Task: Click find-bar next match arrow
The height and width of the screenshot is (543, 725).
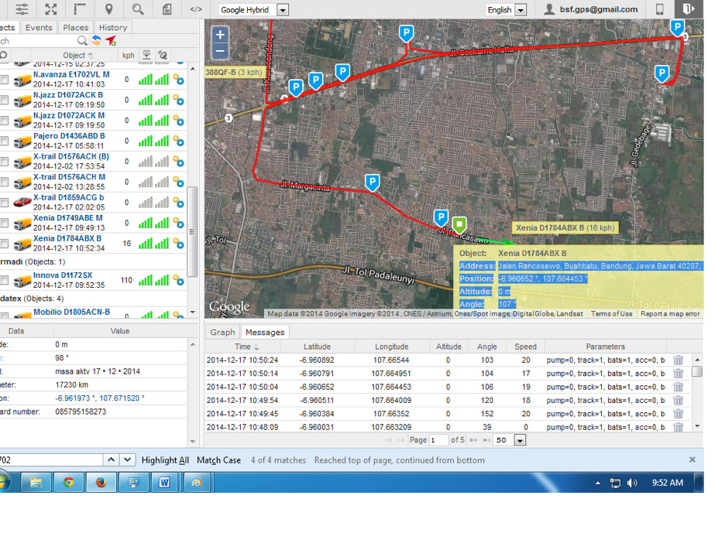Action: 127,460
